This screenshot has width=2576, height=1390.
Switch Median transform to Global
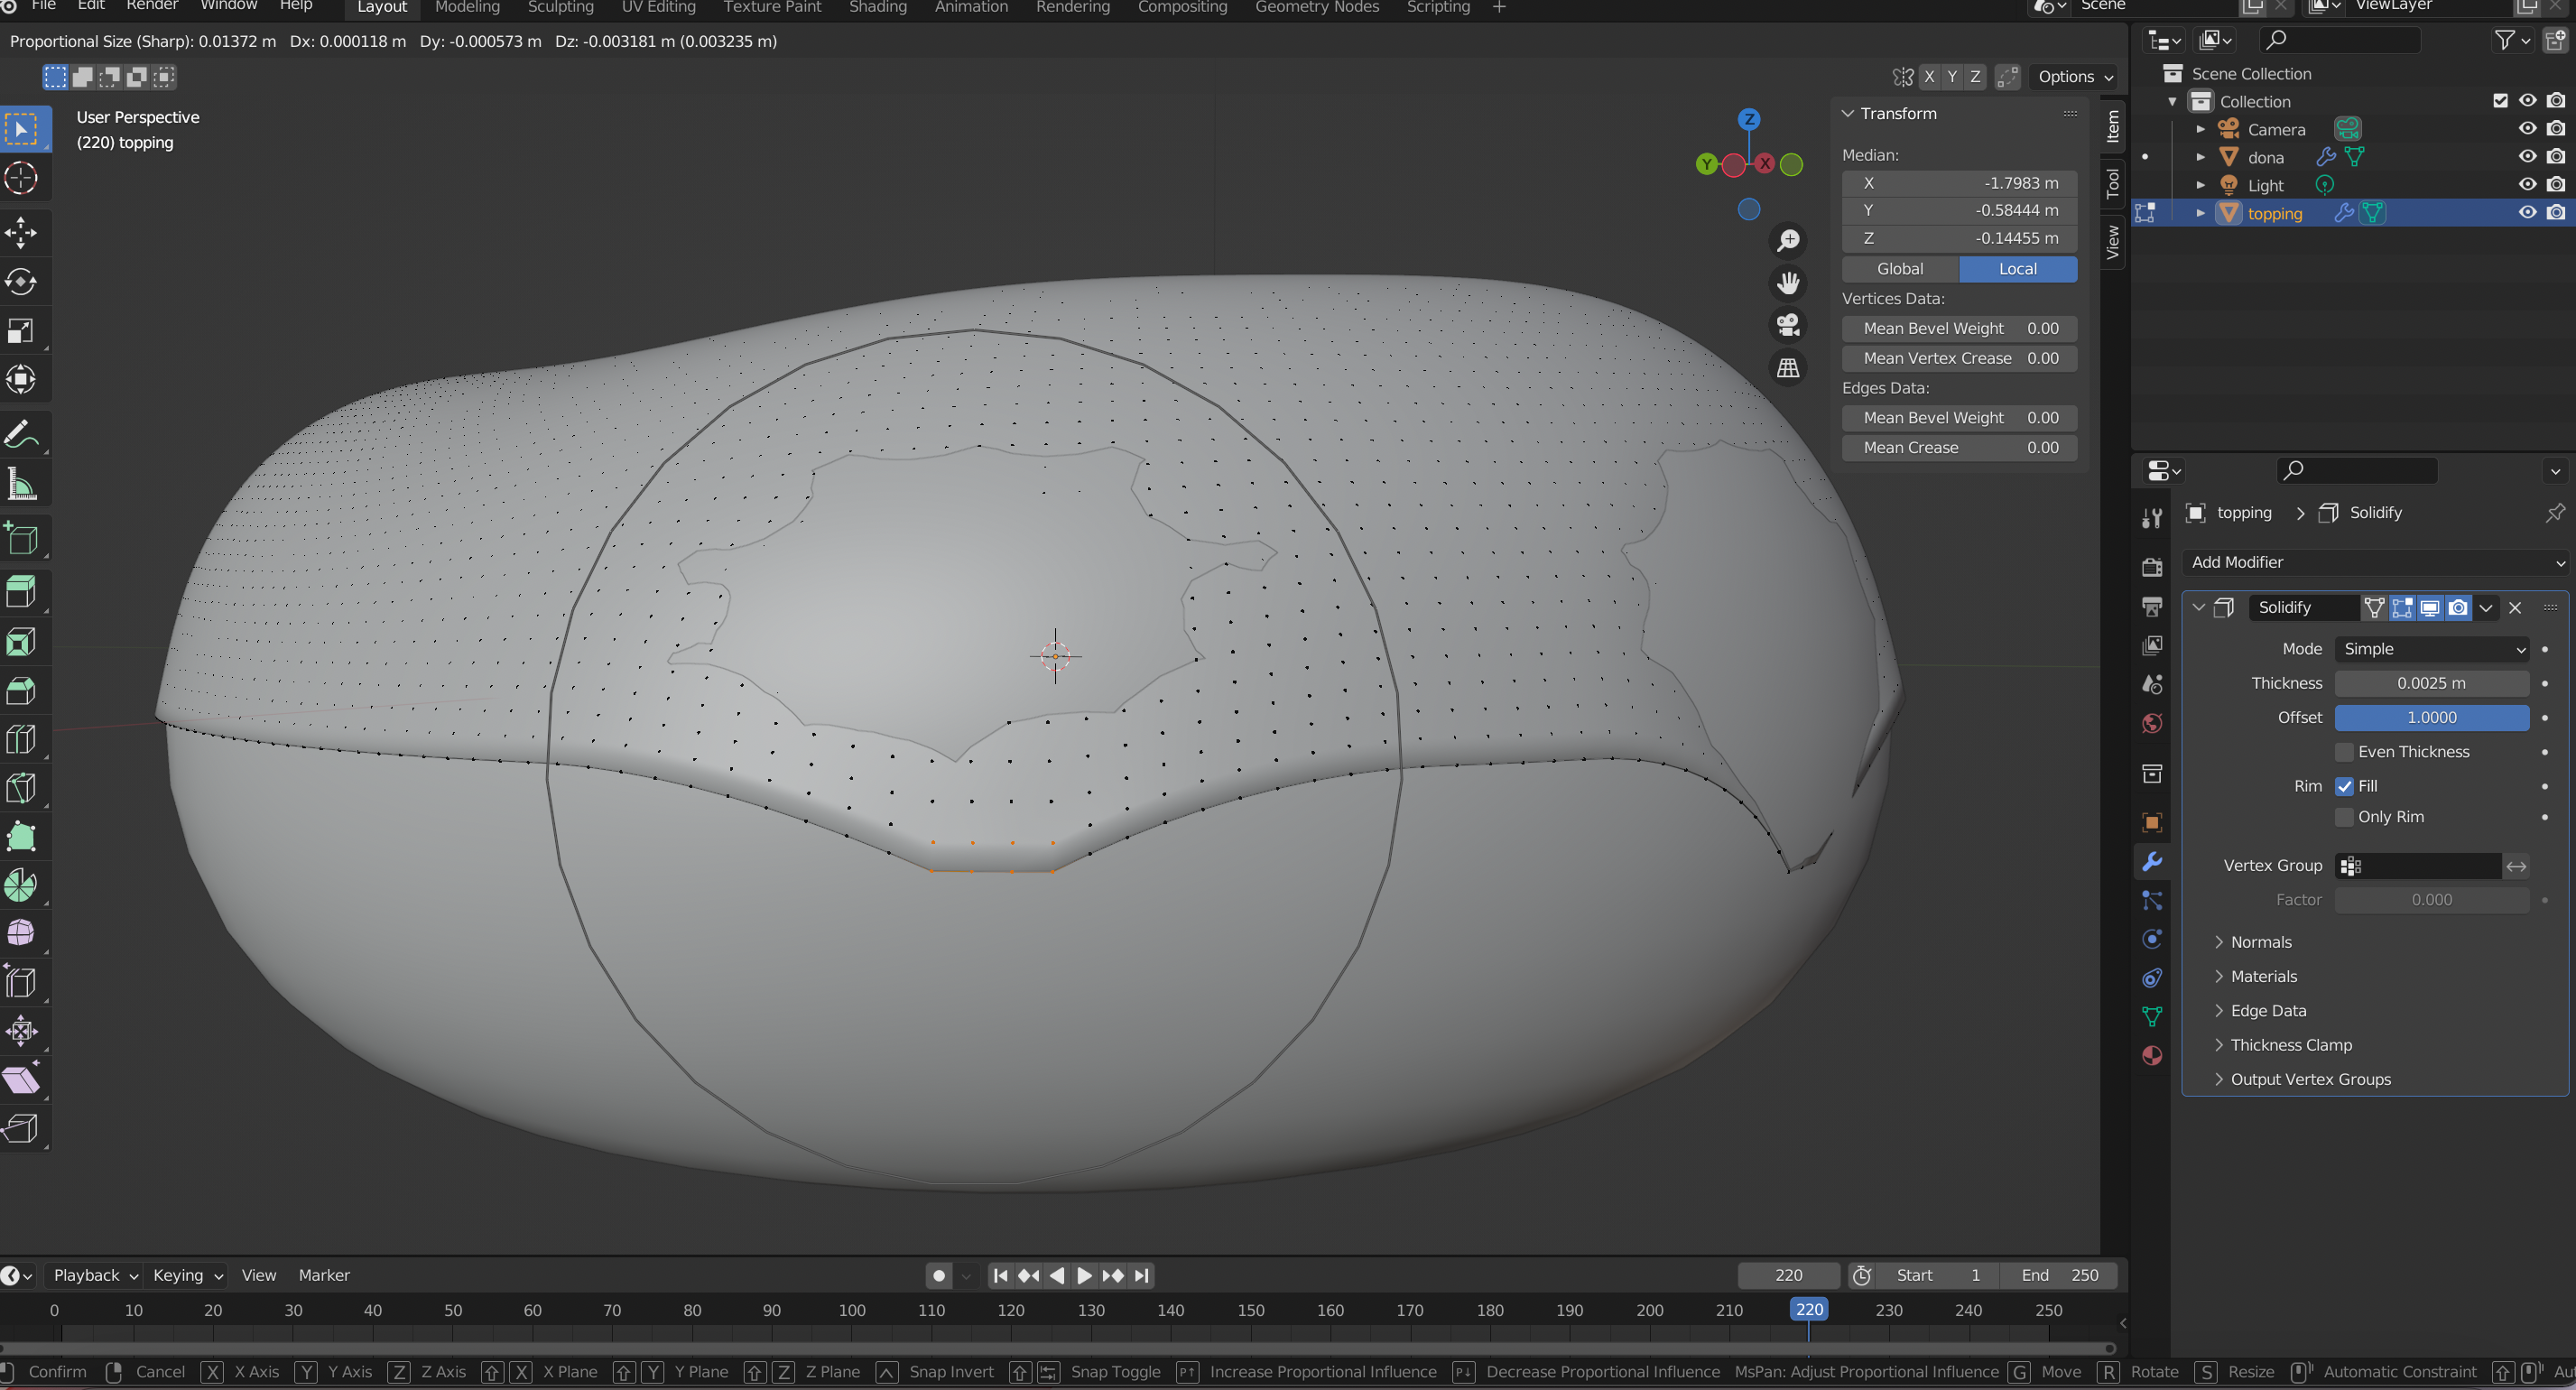(x=1899, y=269)
